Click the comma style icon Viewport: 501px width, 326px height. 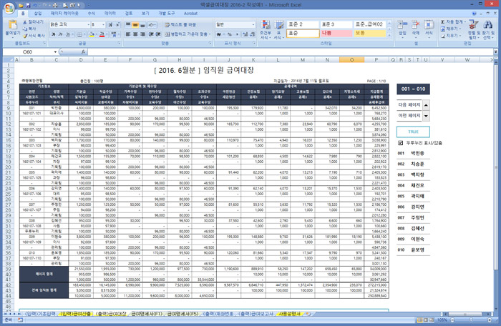pos(237,34)
